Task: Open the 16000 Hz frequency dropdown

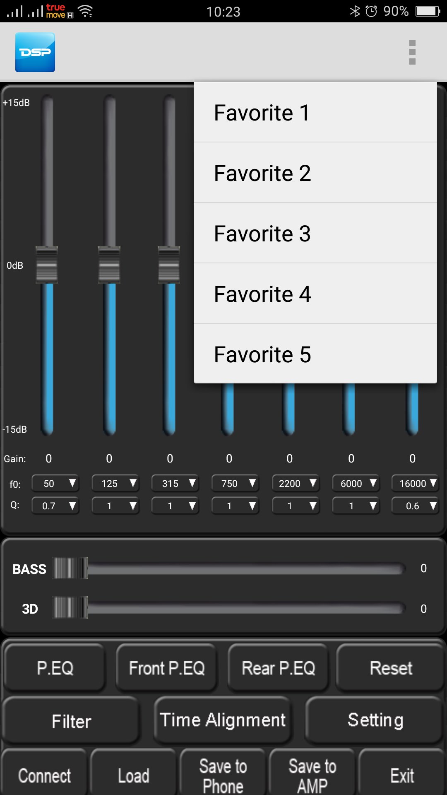Action: tap(415, 483)
